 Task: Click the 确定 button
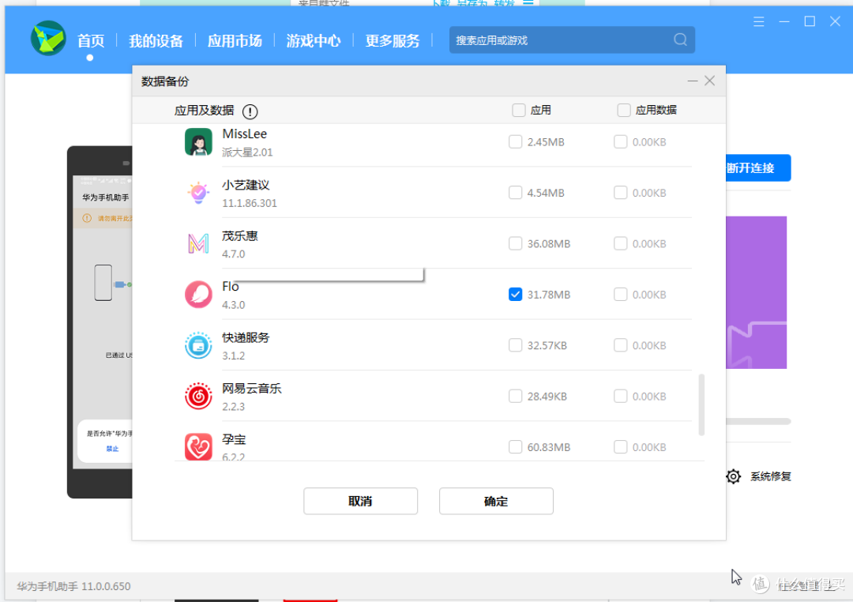(496, 501)
